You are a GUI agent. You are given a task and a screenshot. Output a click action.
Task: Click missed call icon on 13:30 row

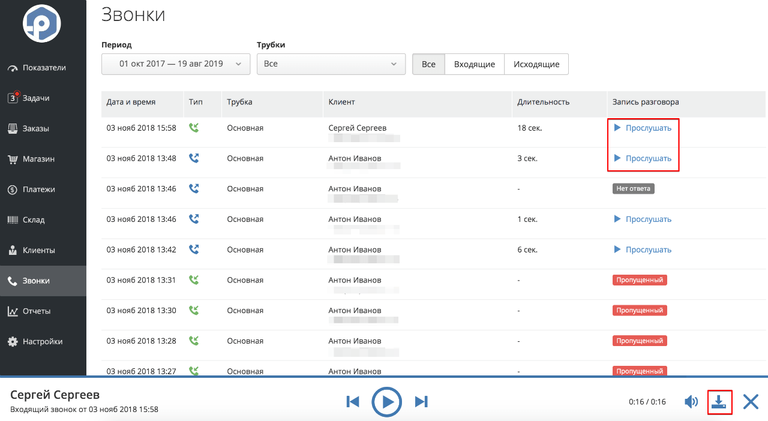pyautogui.click(x=194, y=310)
